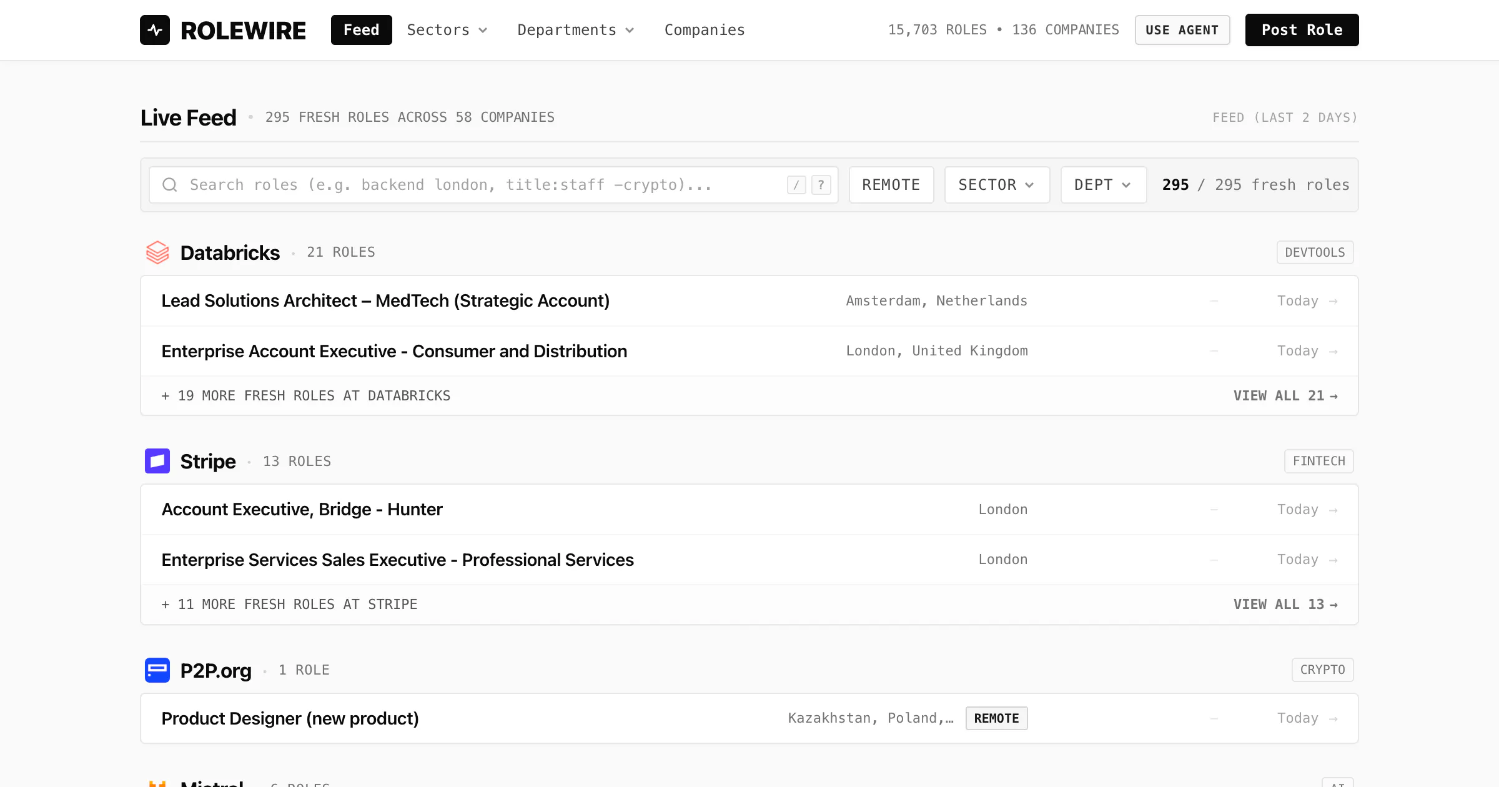This screenshot has height=787, width=1499.
Task: Click arrow on Enterprise Account Executive row
Action: point(1333,352)
